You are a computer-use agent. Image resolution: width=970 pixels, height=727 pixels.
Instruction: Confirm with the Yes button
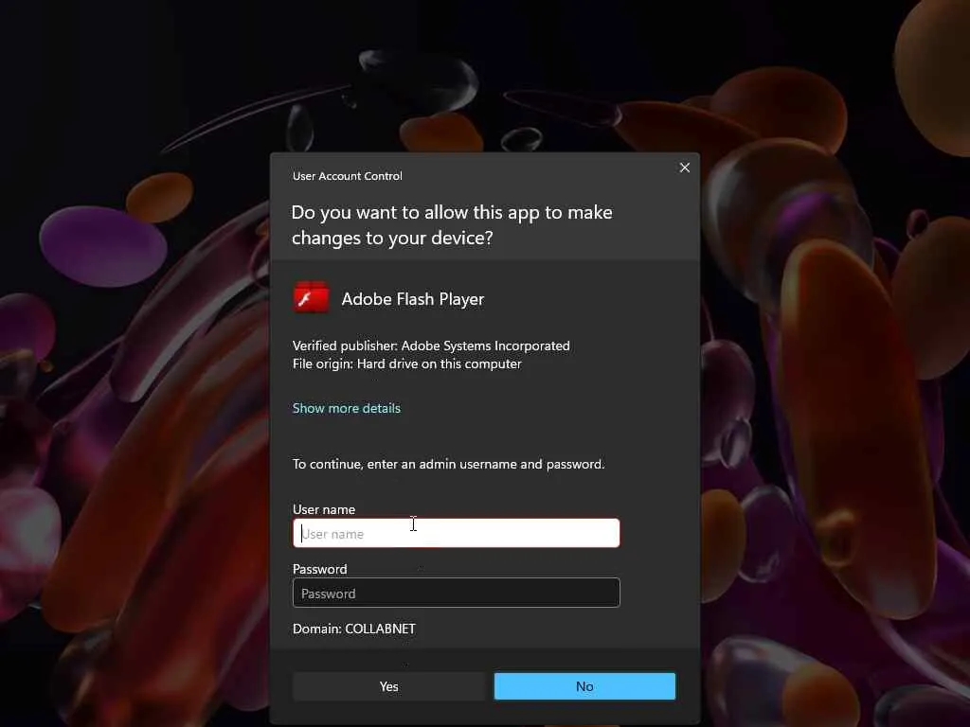point(389,686)
